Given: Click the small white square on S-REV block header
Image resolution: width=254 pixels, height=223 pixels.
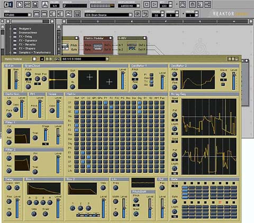Looking at the screenshot, I should pos(144,38).
